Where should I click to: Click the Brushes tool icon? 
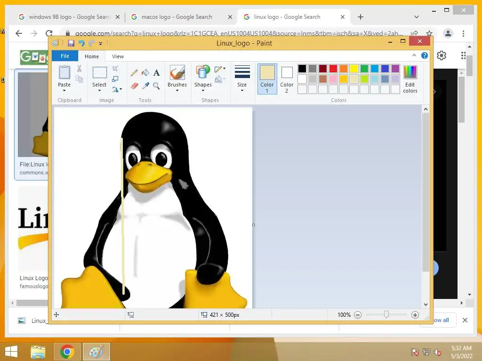pos(177,72)
